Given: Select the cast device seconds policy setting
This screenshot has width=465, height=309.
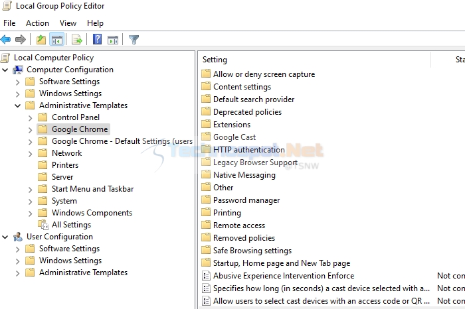Looking at the screenshot, I should pyautogui.click(x=321, y=288).
